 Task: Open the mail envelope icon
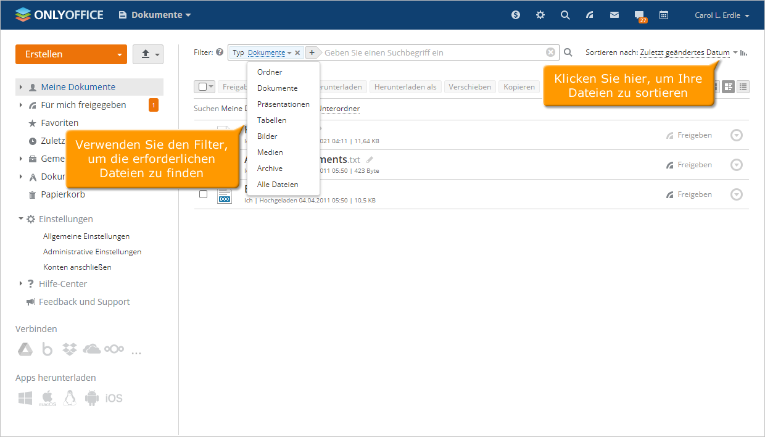[x=614, y=15]
